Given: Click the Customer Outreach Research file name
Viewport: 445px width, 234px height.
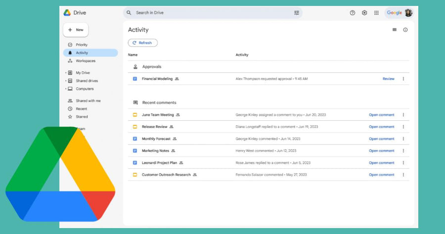Looking at the screenshot, I should point(166,175).
